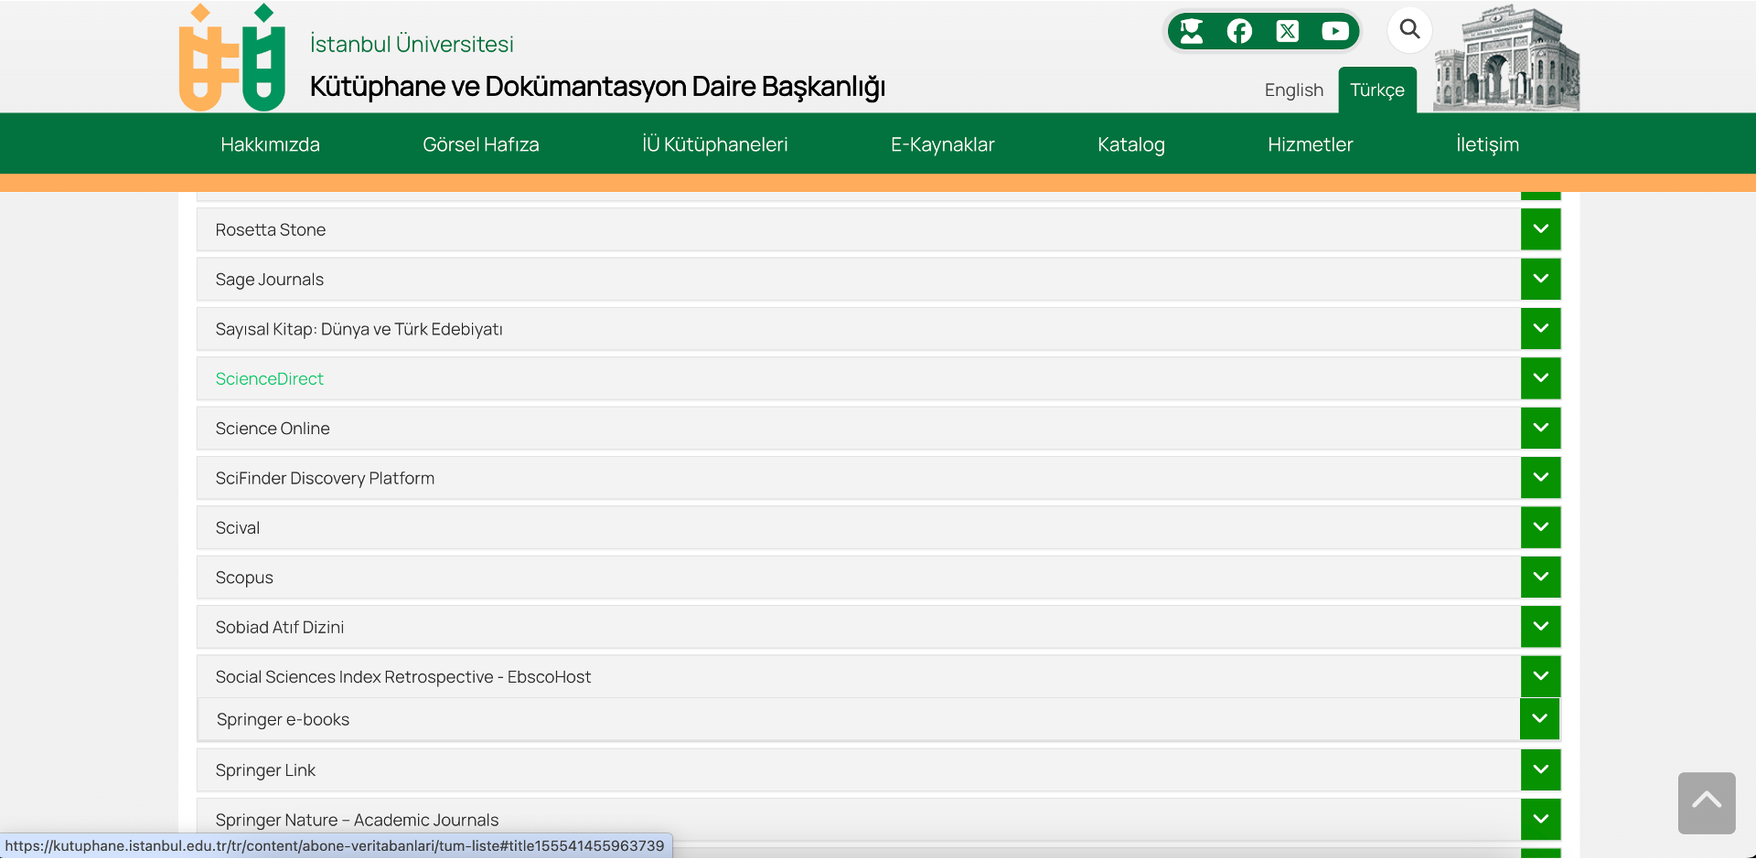
Task: Click Kütüphane ve Dokümantasyon Daire Başkanlığı title
Action: coord(597,87)
